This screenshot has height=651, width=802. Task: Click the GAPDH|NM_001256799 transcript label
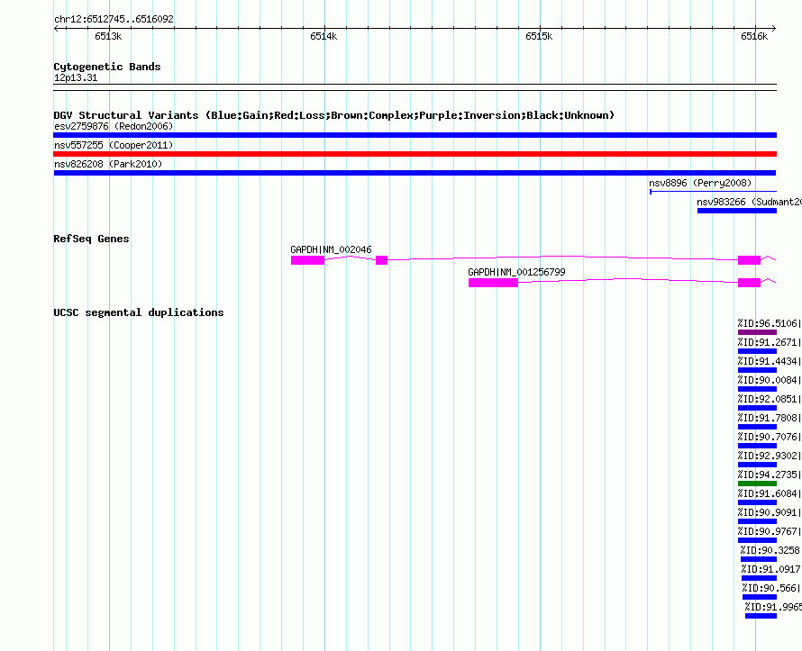point(516,272)
